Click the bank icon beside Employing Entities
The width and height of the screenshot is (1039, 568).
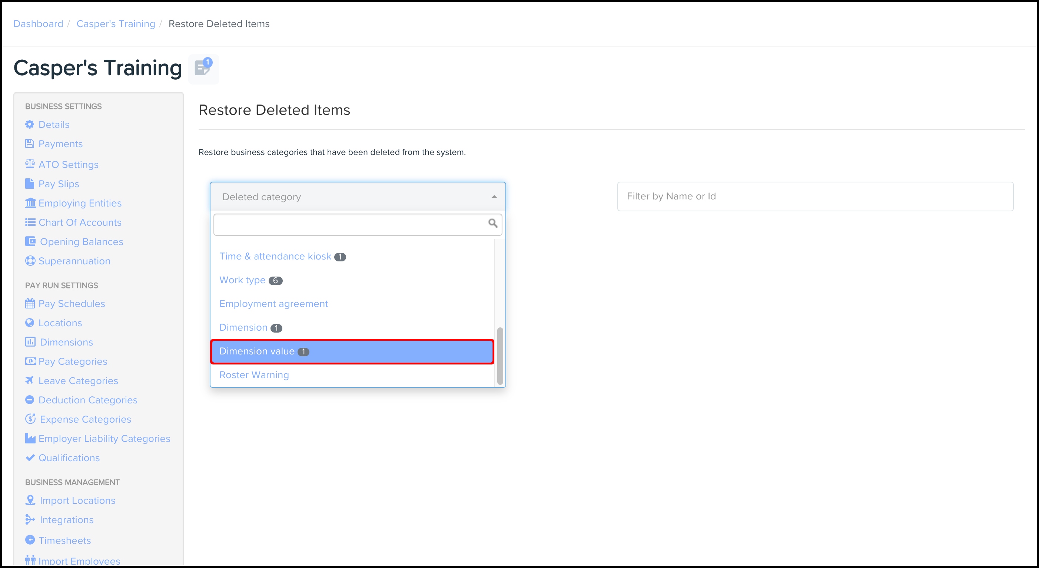click(x=30, y=203)
